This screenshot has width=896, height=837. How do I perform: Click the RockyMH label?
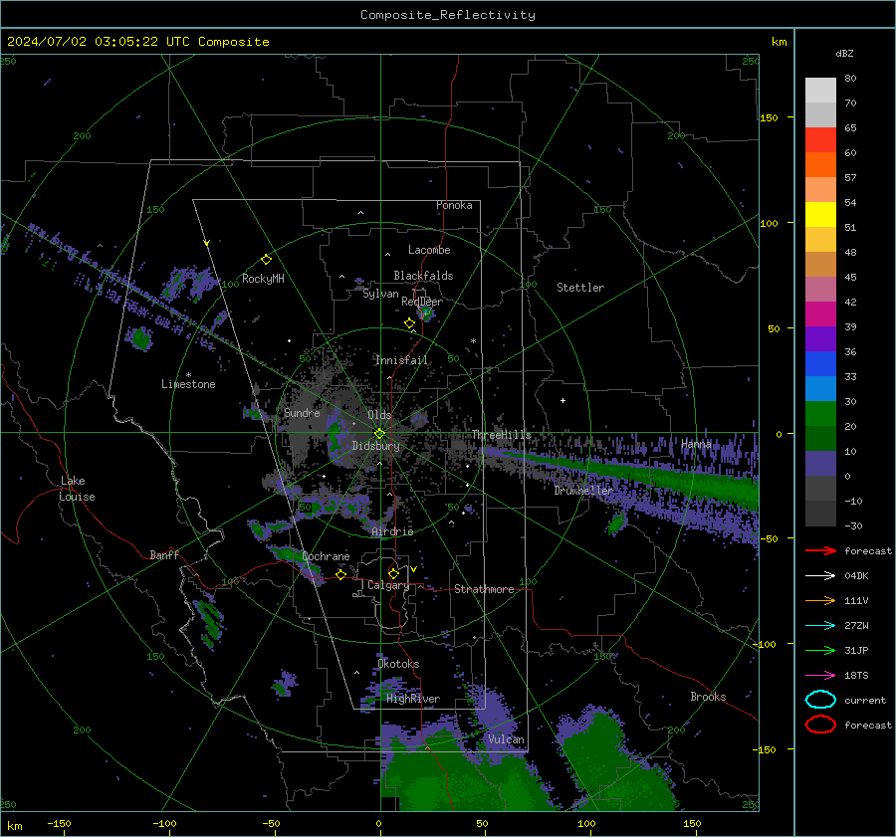pyautogui.click(x=263, y=279)
